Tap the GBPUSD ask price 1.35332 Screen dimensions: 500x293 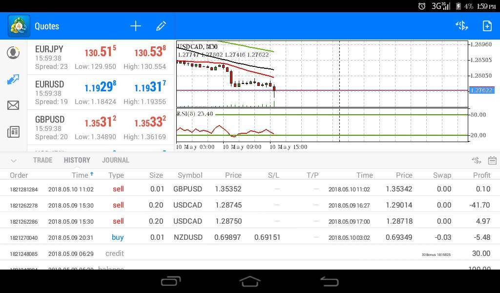click(x=150, y=122)
